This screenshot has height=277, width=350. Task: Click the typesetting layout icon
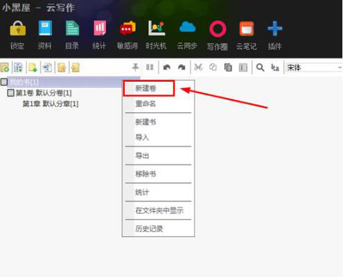click(243, 67)
